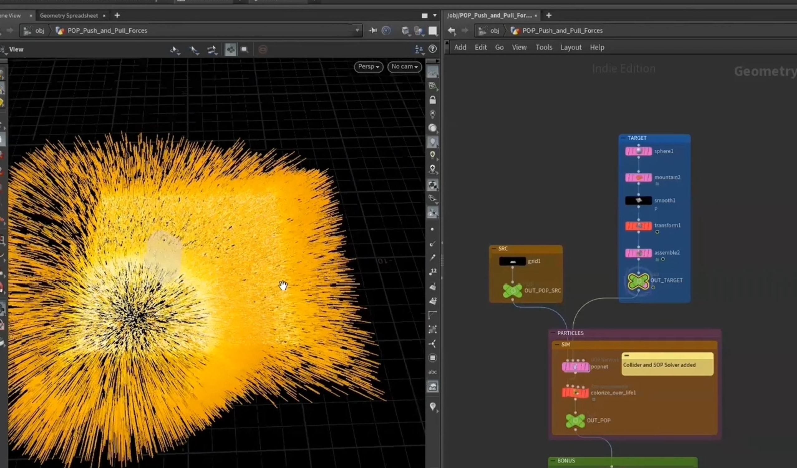Click the viewport help question mark icon
This screenshot has width=797, height=468.
[432, 49]
